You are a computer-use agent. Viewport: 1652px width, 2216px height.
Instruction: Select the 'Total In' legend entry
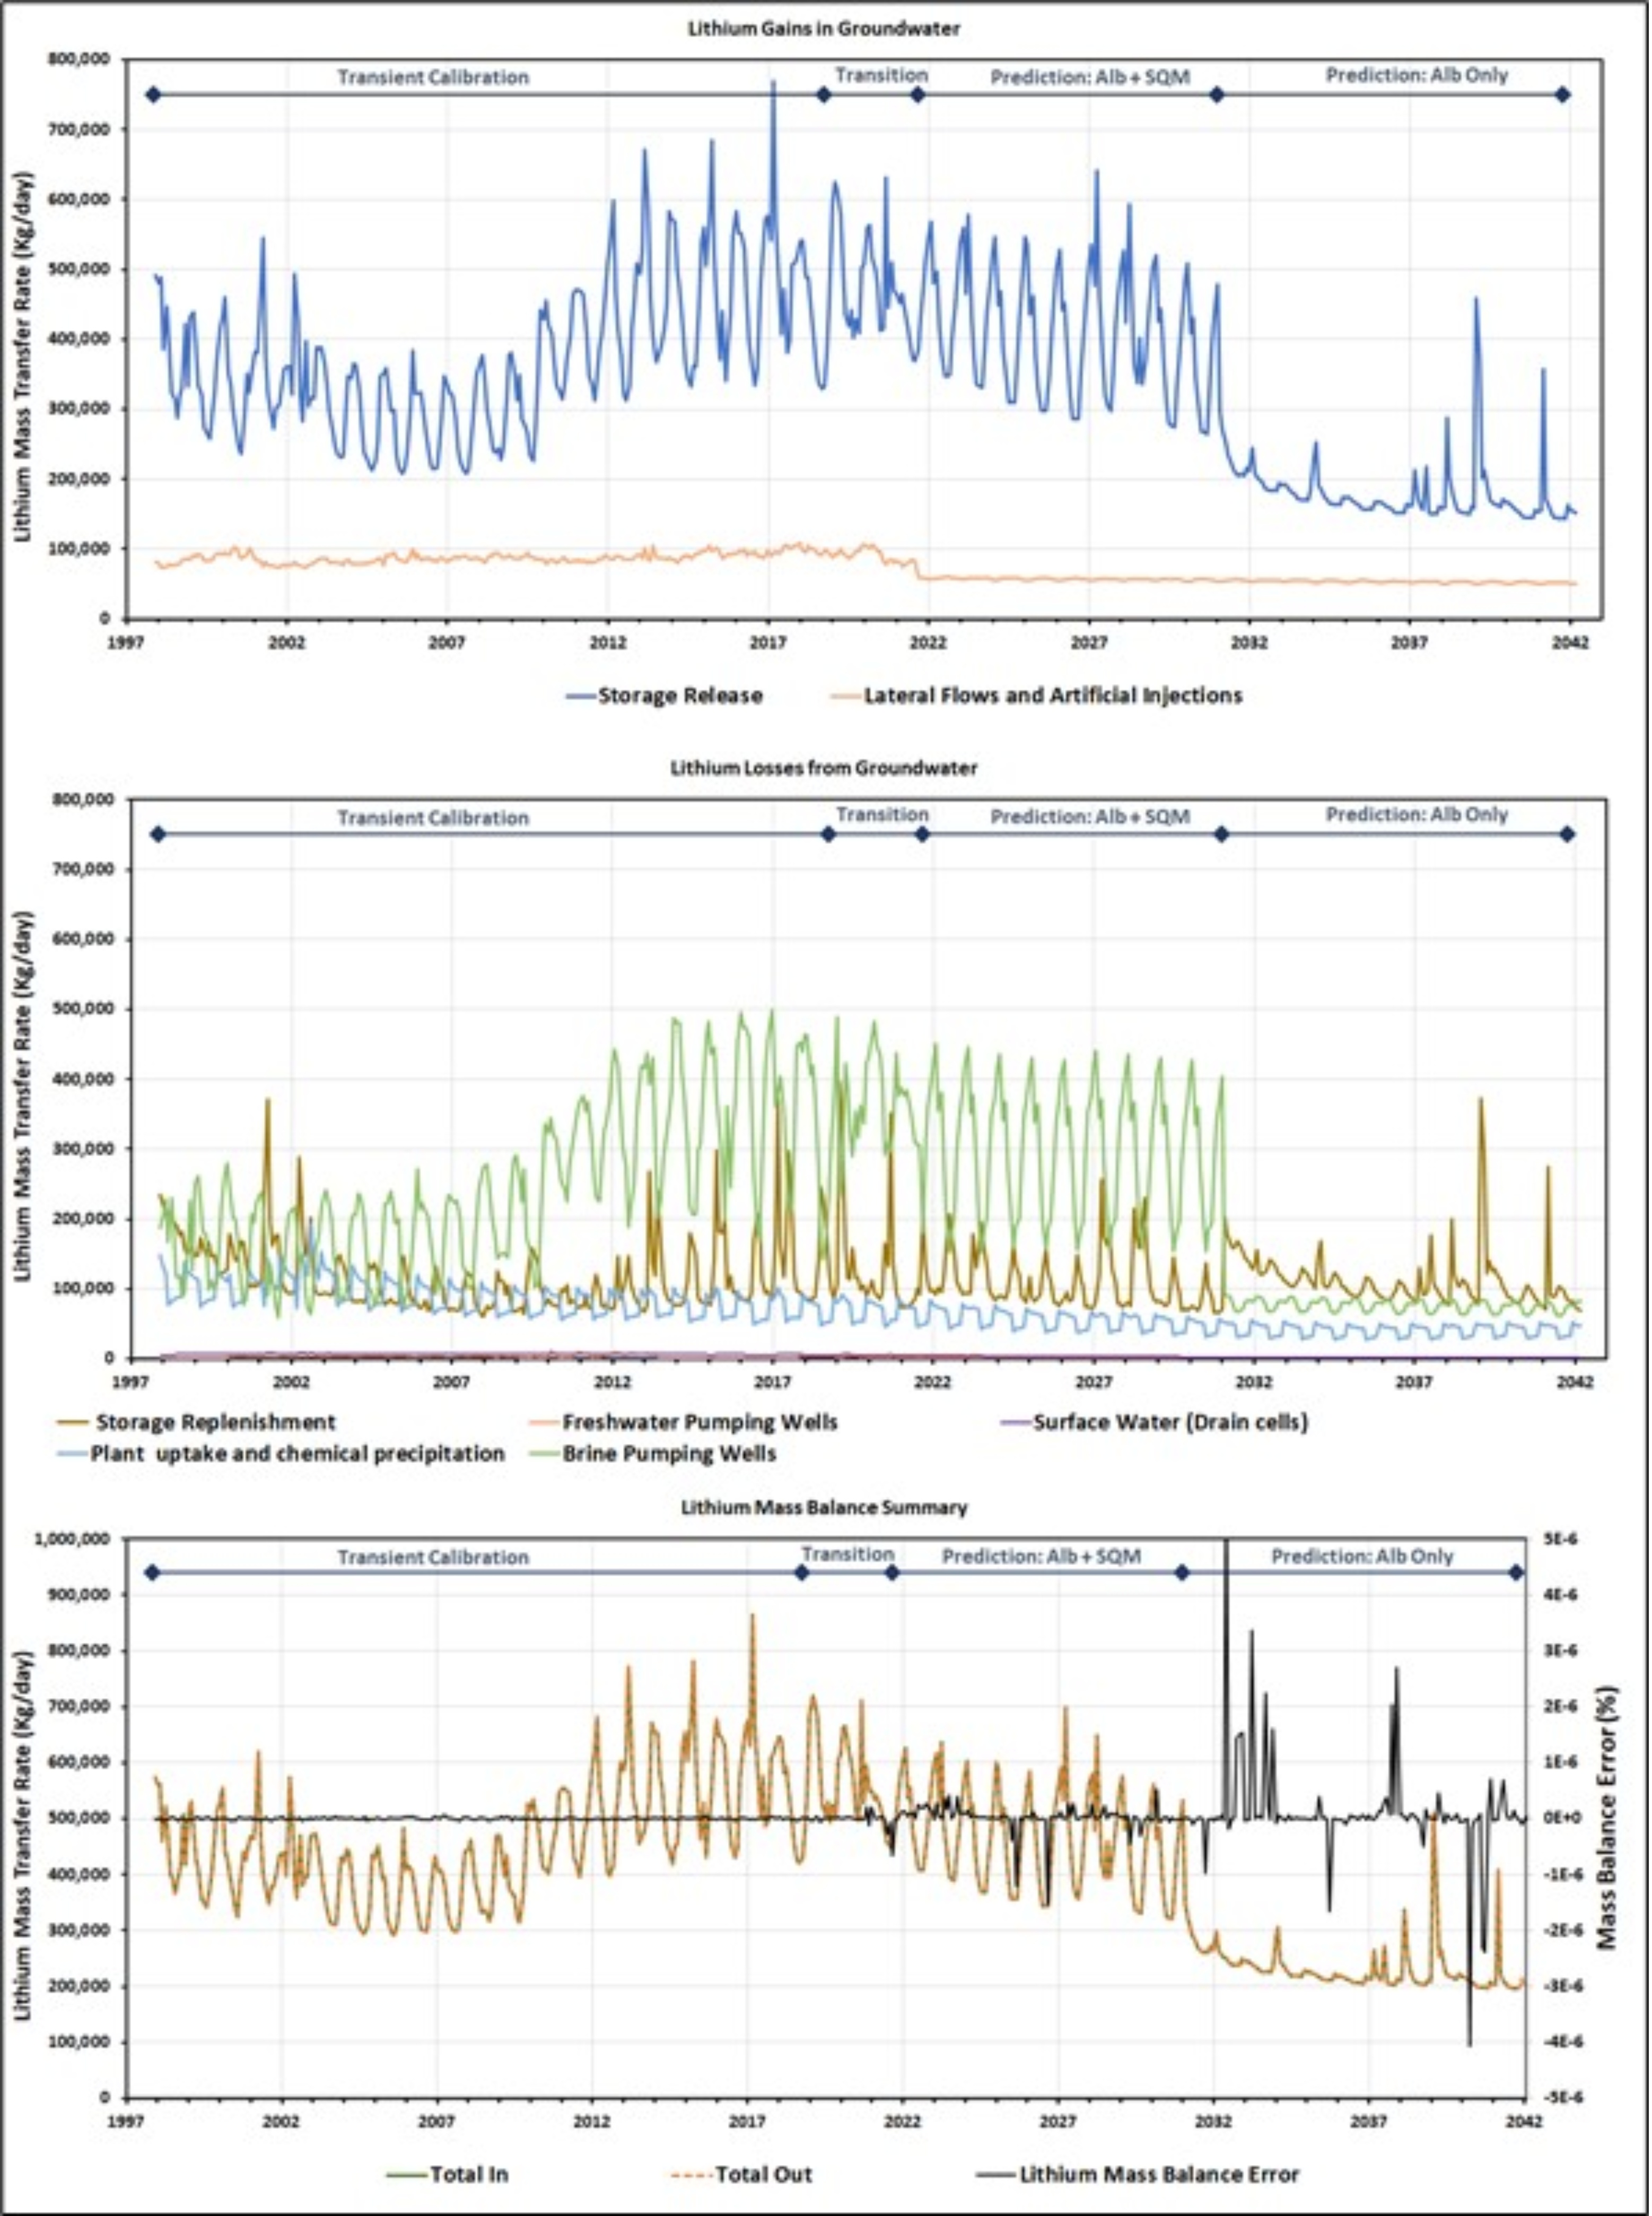pos(448,2174)
